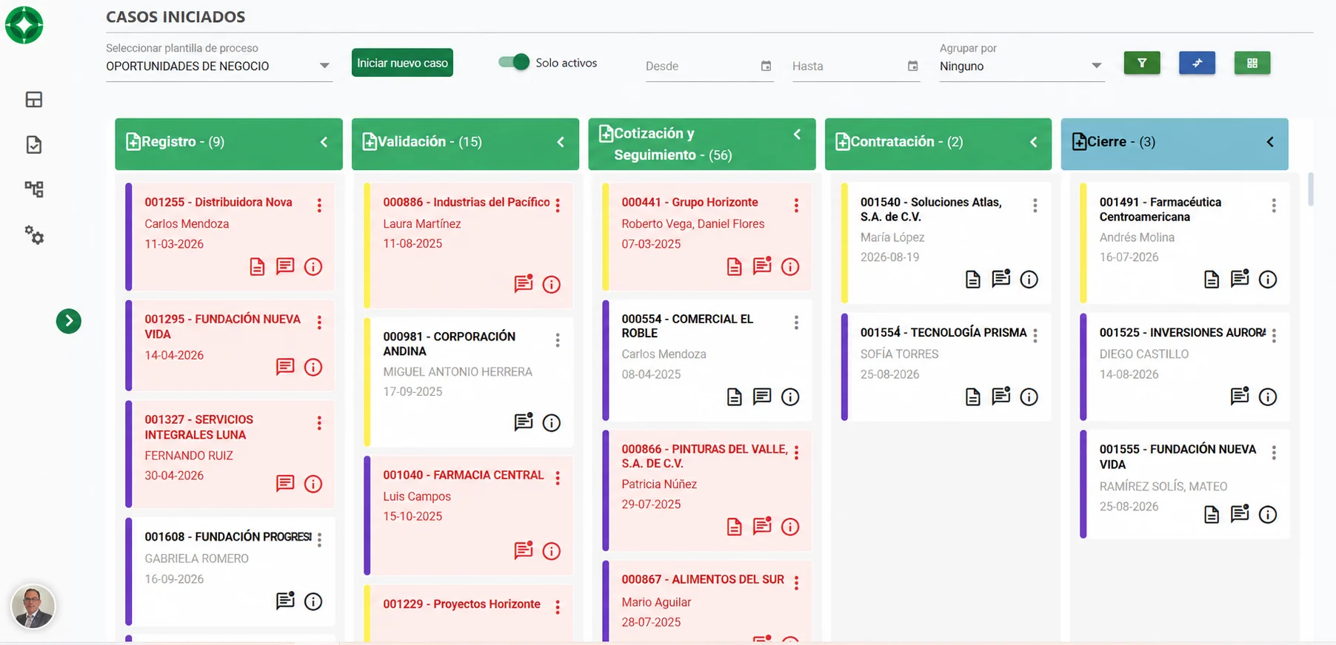Viewport: 1336px width, 645px height.
Task: Open options menu for FUNDACIÓN NUEVA VIDA 001555 card
Action: click(1274, 453)
